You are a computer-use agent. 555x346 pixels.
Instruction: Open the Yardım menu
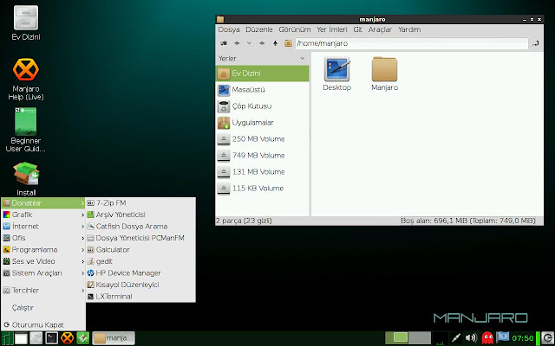[409, 29]
